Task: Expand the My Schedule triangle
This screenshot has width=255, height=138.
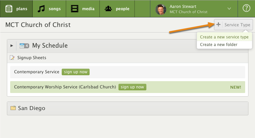Action: coord(11,46)
